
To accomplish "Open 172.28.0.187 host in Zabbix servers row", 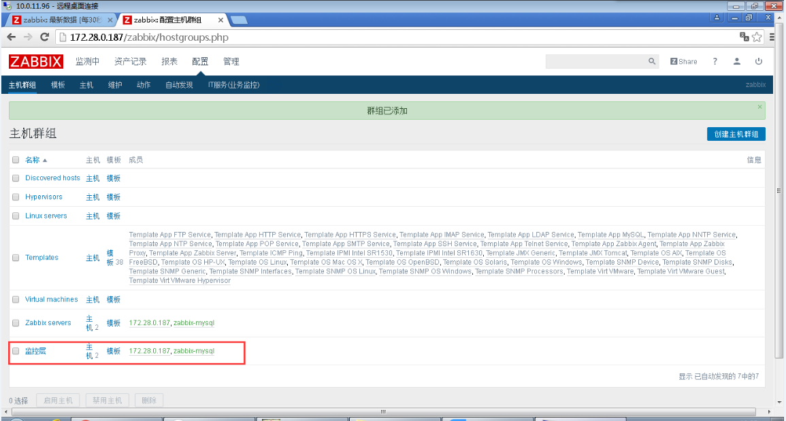I will pos(150,323).
